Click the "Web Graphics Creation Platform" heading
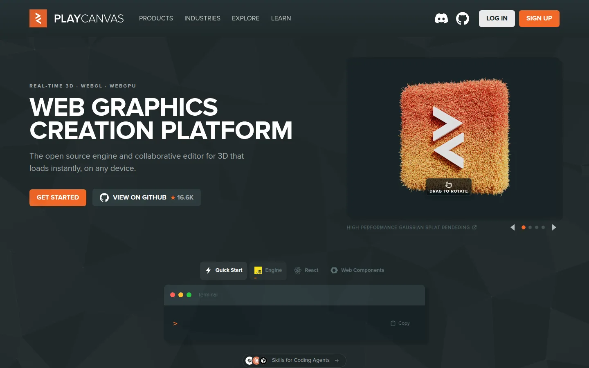Image resolution: width=589 pixels, height=368 pixels. (161, 119)
